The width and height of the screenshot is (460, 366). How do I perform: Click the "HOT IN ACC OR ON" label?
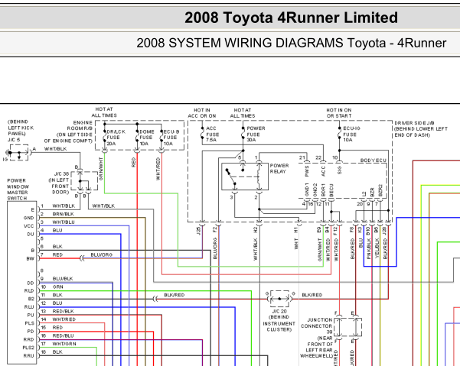click(202, 113)
